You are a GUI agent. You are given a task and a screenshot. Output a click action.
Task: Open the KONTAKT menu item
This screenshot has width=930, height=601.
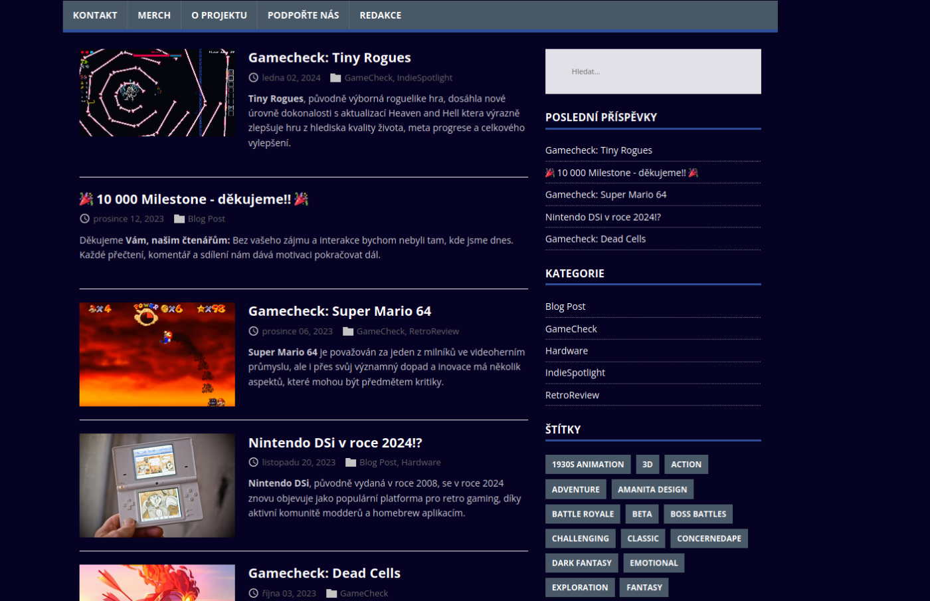[x=95, y=15]
